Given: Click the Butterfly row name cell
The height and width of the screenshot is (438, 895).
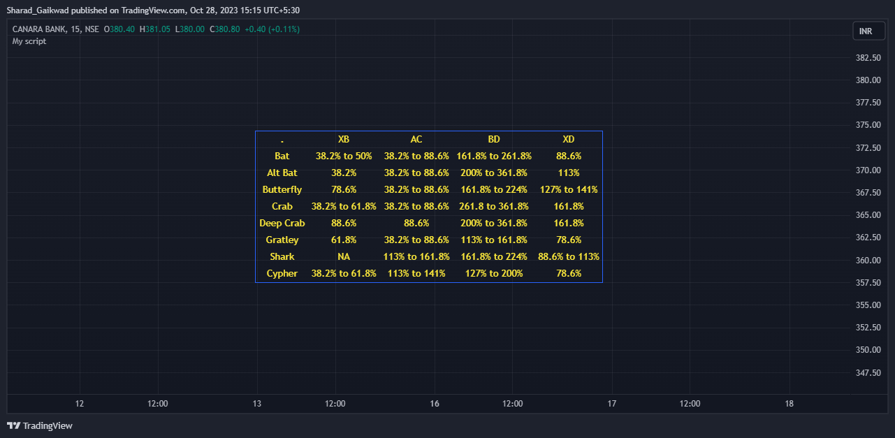Looking at the screenshot, I should [282, 189].
